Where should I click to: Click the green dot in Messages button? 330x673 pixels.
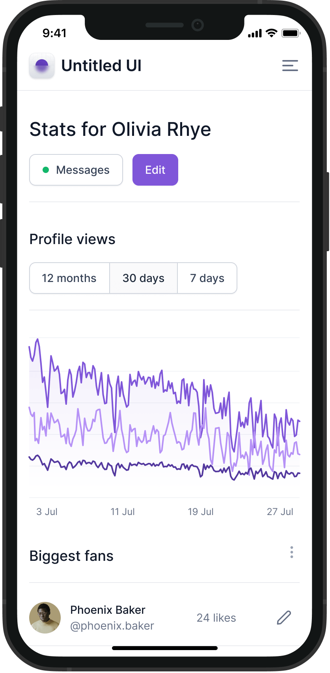click(46, 170)
